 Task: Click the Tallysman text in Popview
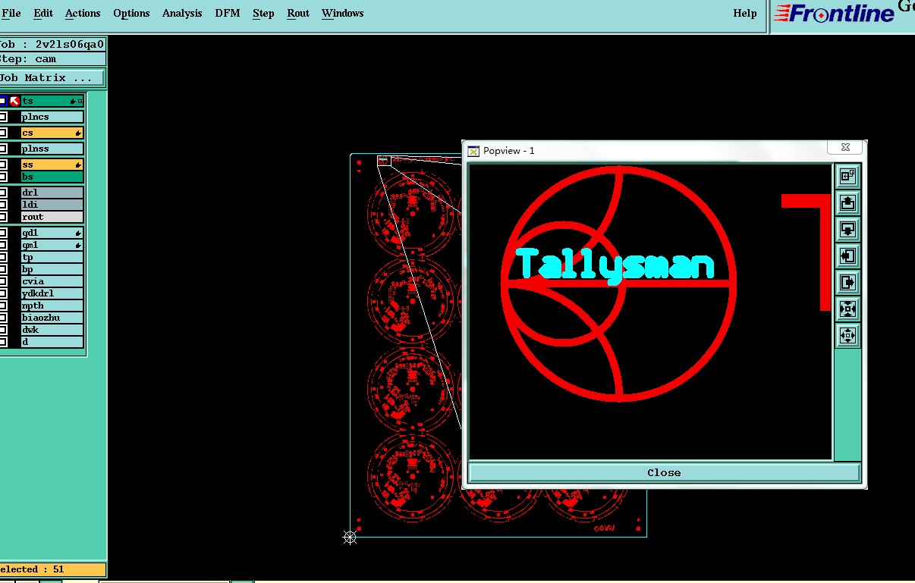tap(615, 265)
